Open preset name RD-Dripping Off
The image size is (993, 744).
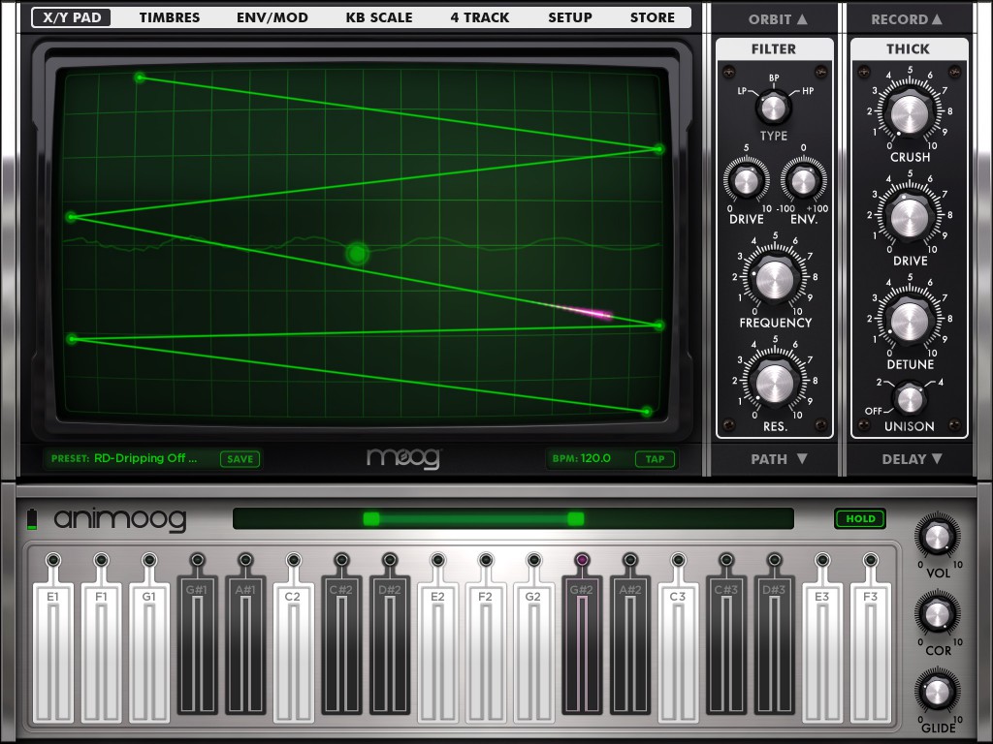(145, 458)
